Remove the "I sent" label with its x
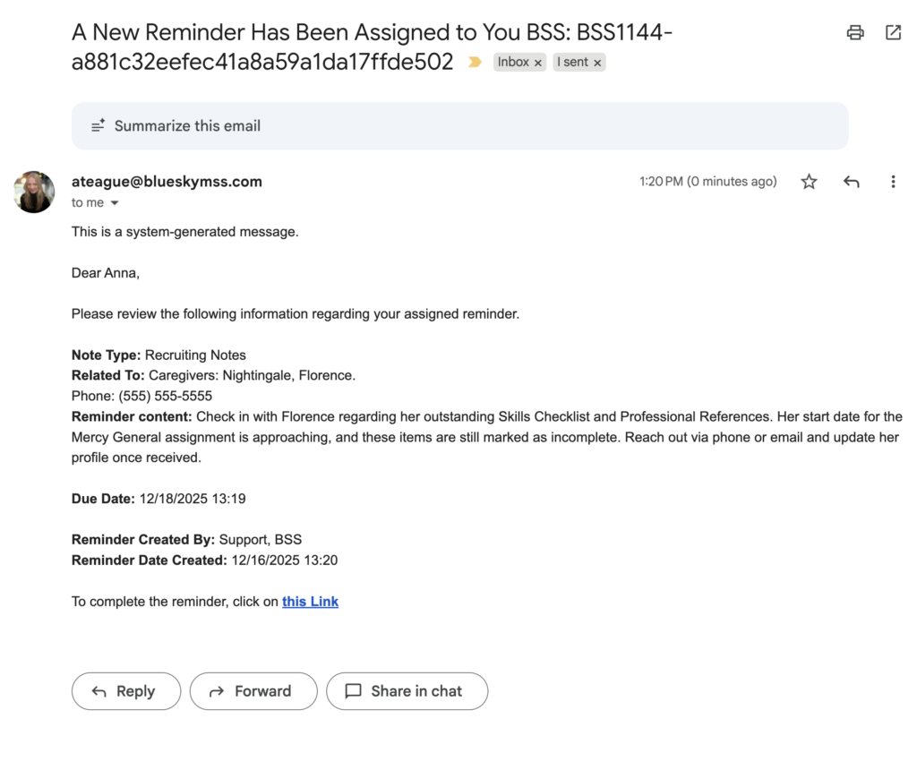This screenshot has height=770, width=917. tap(597, 63)
